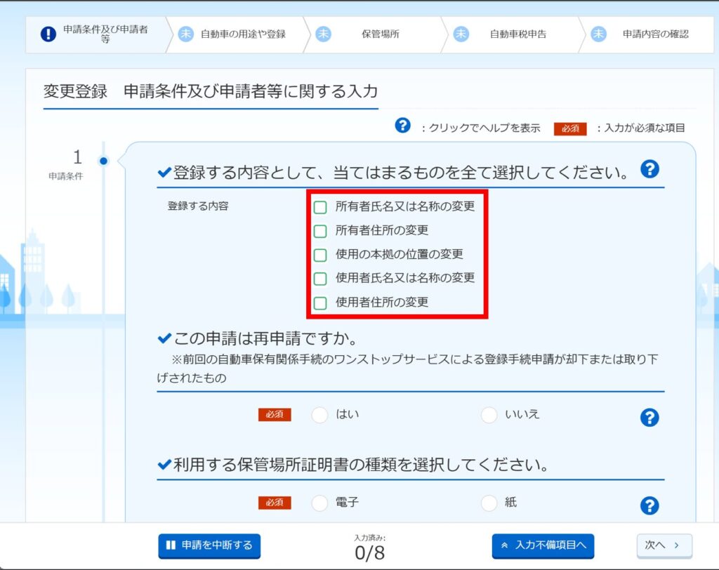The image size is (719, 570).
Task: Jump to 申請内容の確認 step
Action: pyautogui.click(x=646, y=34)
